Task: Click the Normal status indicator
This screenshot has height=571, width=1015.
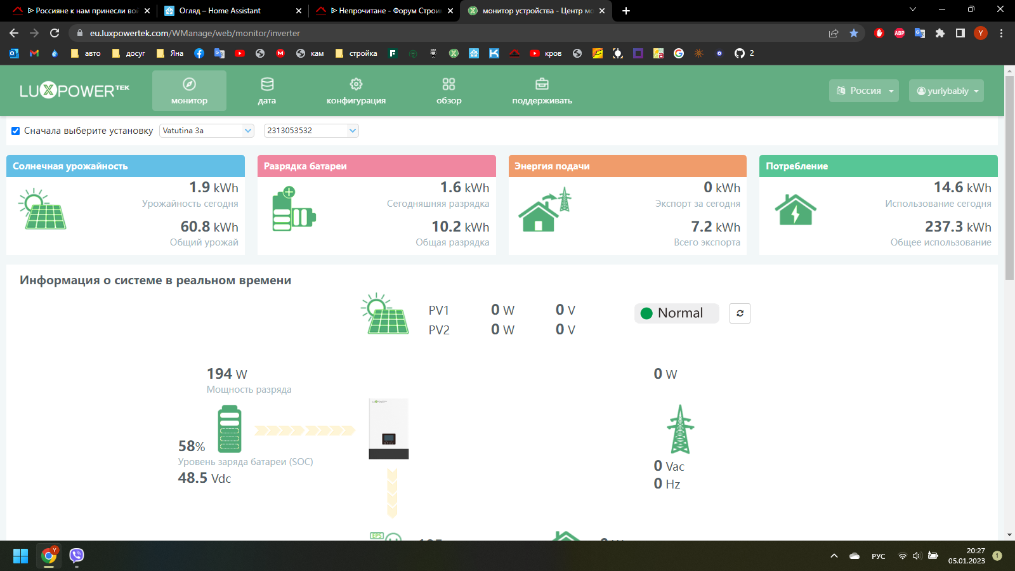Action: (x=676, y=313)
